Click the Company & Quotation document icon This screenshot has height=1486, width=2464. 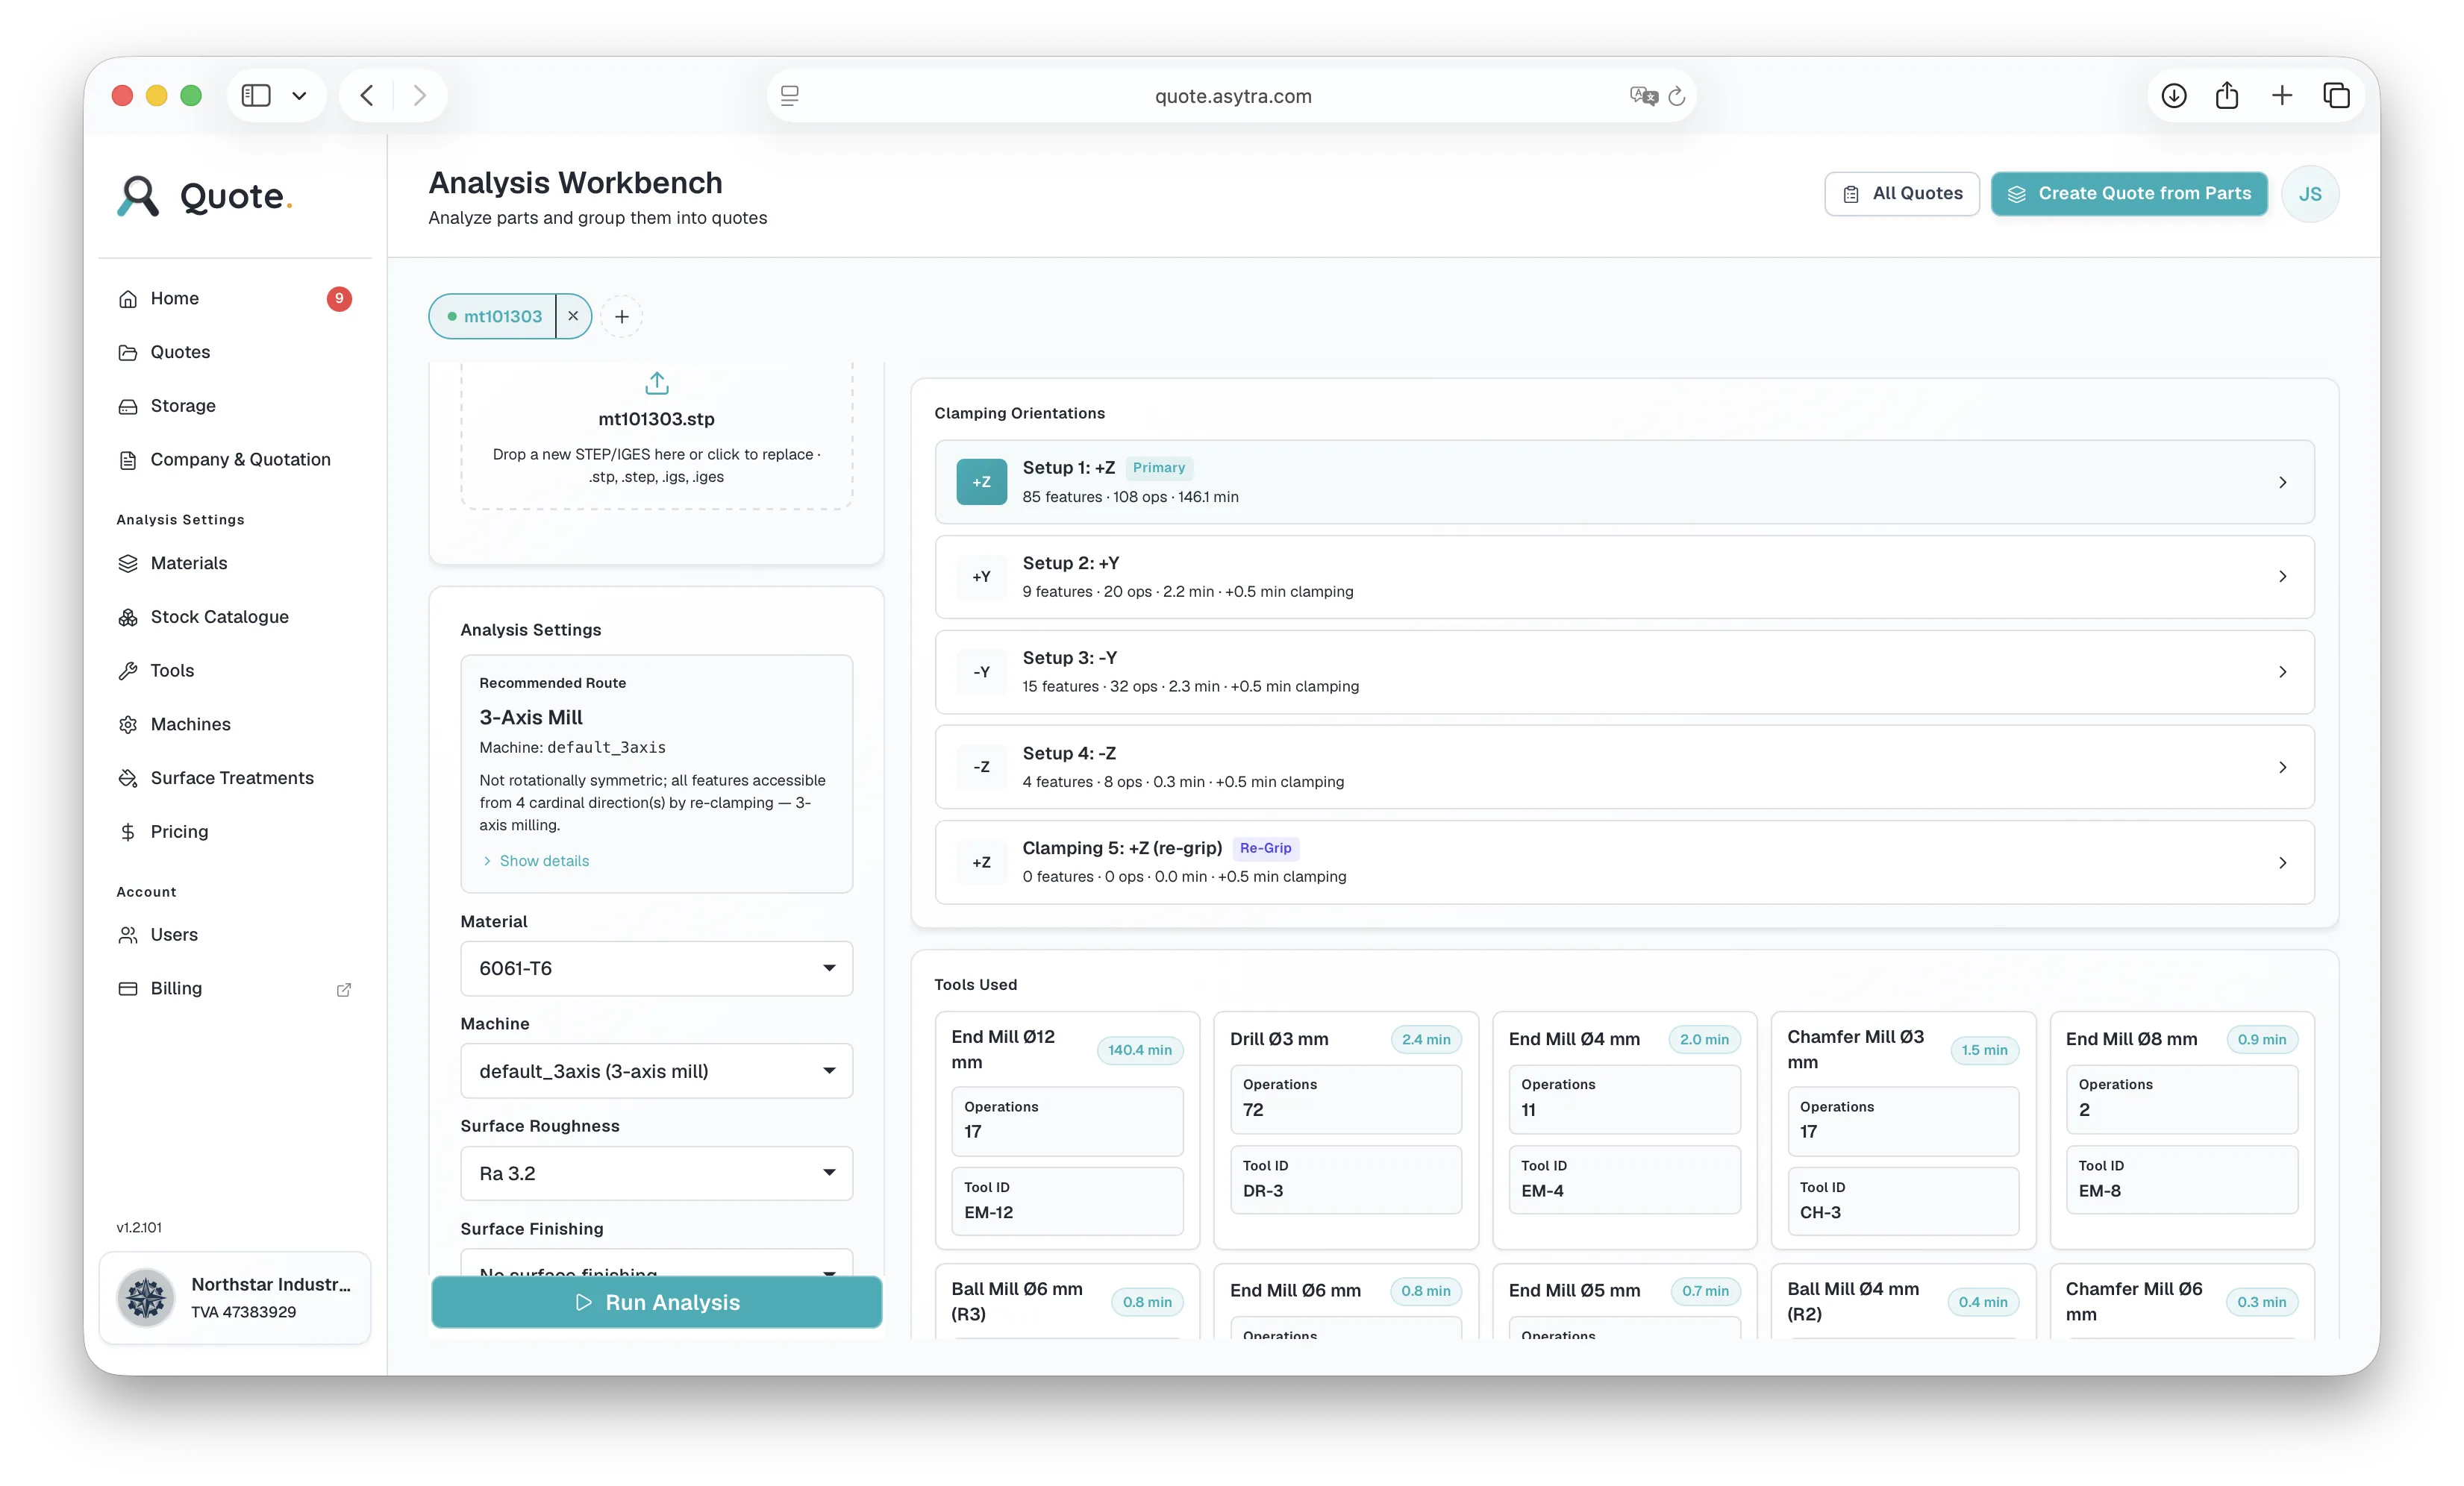tap(128, 460)
